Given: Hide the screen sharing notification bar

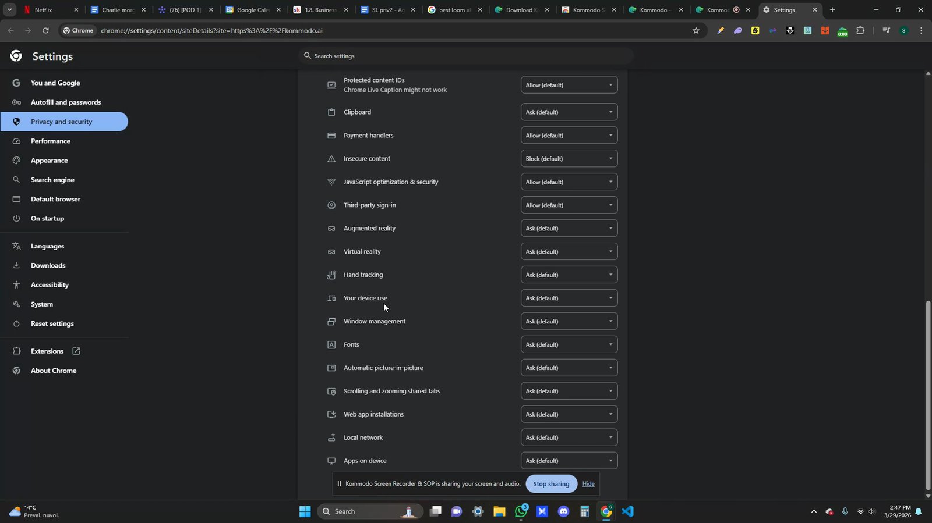Looking at the screenshot, I should [x=588, y=484].
